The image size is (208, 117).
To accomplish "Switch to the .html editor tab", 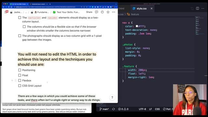I will (x=121, y=8).
